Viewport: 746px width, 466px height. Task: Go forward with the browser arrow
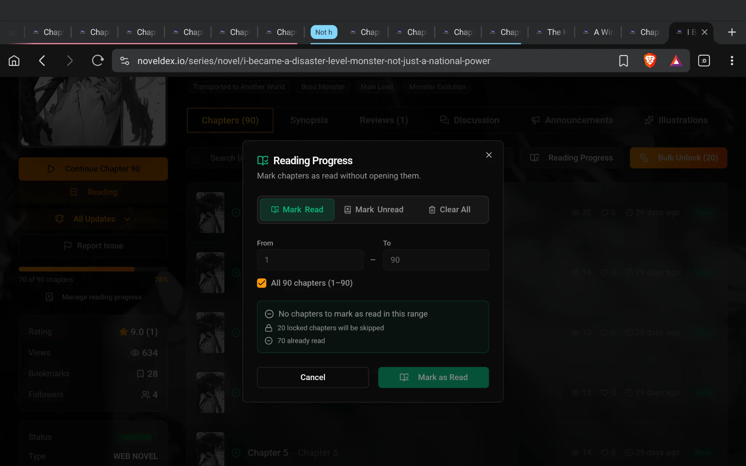tap(70, 61)
